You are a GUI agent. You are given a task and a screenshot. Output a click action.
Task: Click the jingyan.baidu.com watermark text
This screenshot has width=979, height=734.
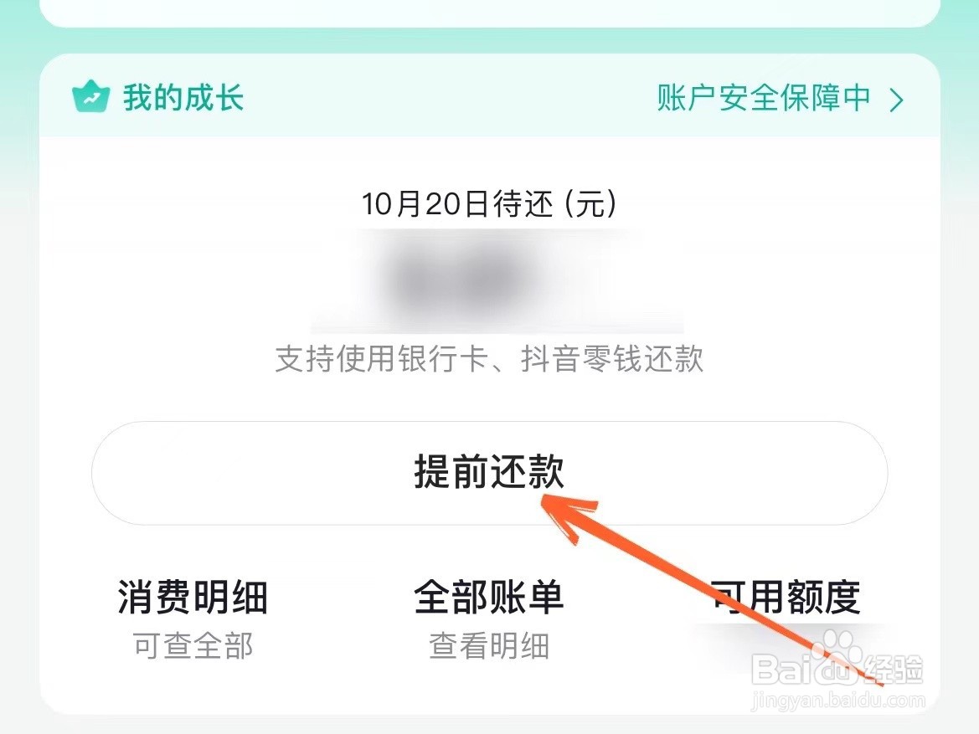click(x=837, y=701)
